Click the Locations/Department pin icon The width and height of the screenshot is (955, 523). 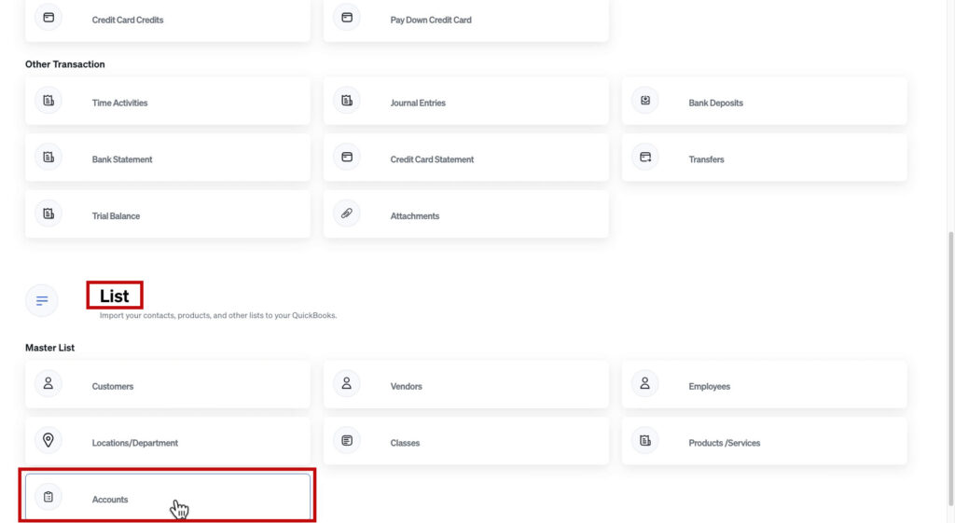pyautogui.click(x=48, y=441)
